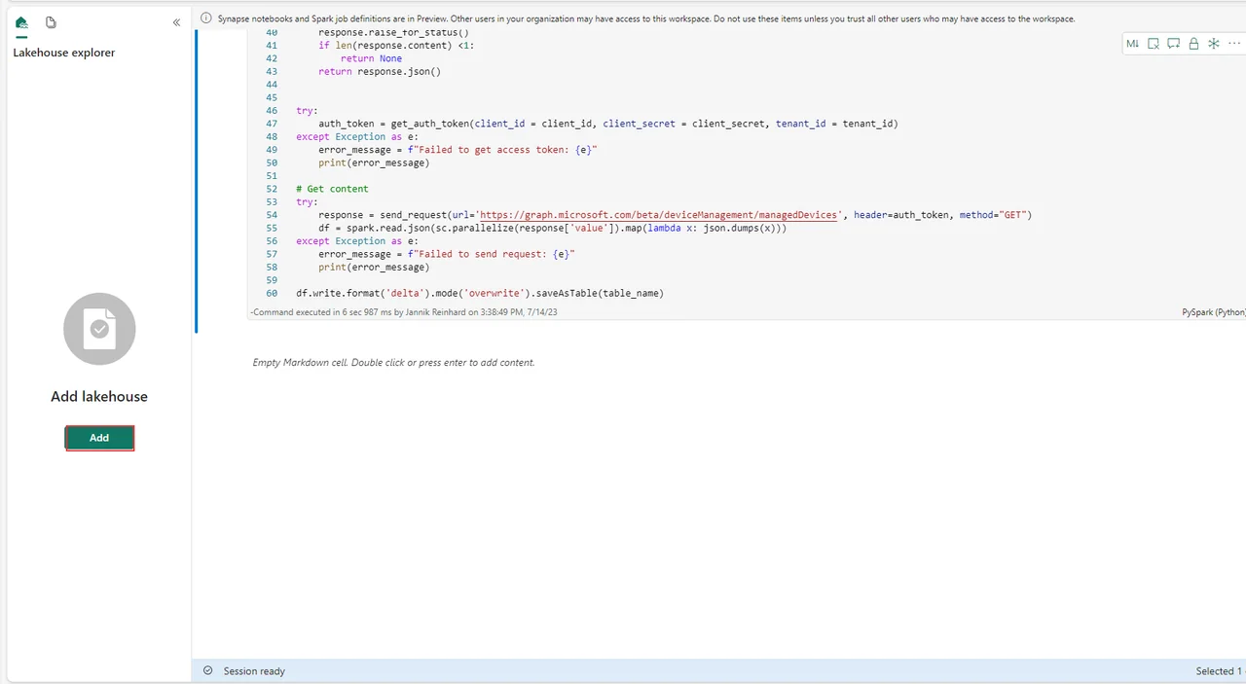Click the 'return None' code line
This screenshot has height=684, width=1246.
[x=371, y=58]
